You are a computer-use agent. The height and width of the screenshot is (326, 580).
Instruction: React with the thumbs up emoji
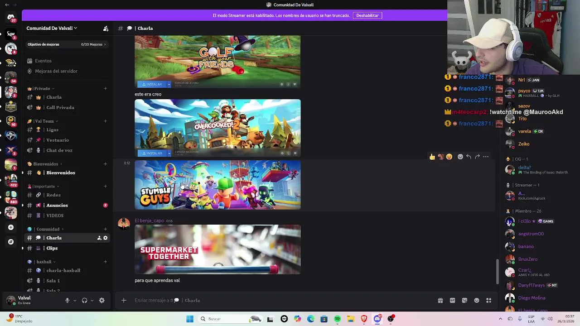click(x=432, y=157)
